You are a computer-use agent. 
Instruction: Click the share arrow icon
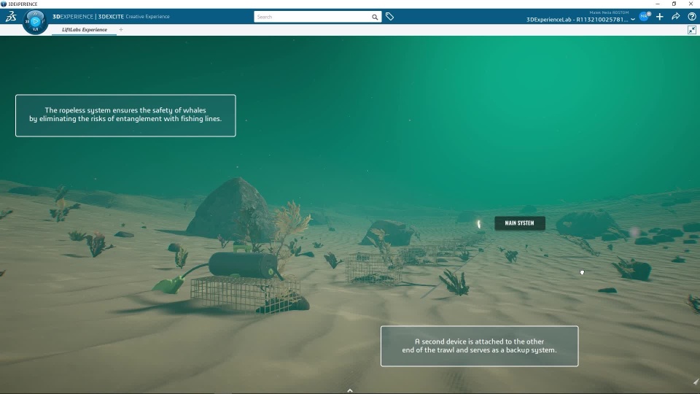(676, 17)
